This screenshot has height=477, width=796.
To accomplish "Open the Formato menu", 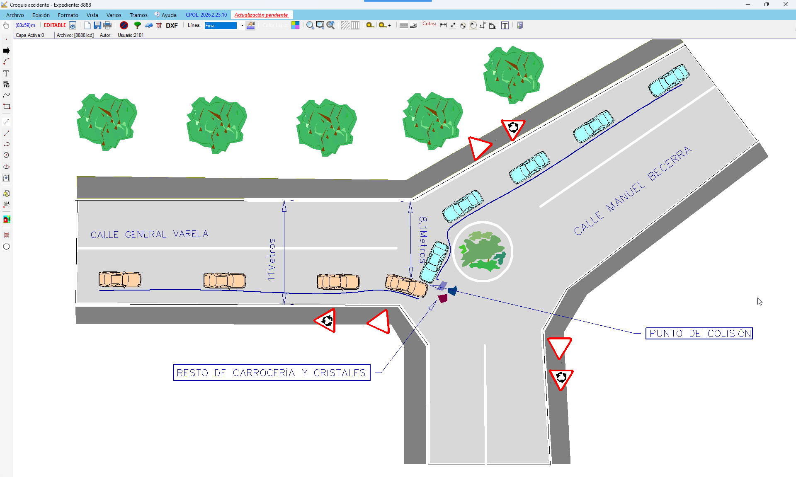I will (x=68, y=15).
